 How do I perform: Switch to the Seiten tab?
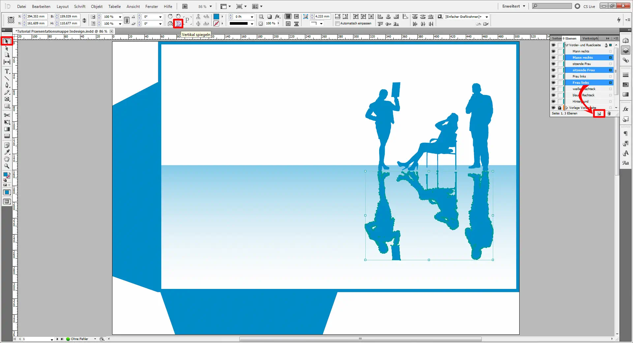[556, 38]
